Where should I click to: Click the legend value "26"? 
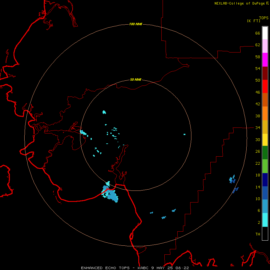[x=258, y=151]
